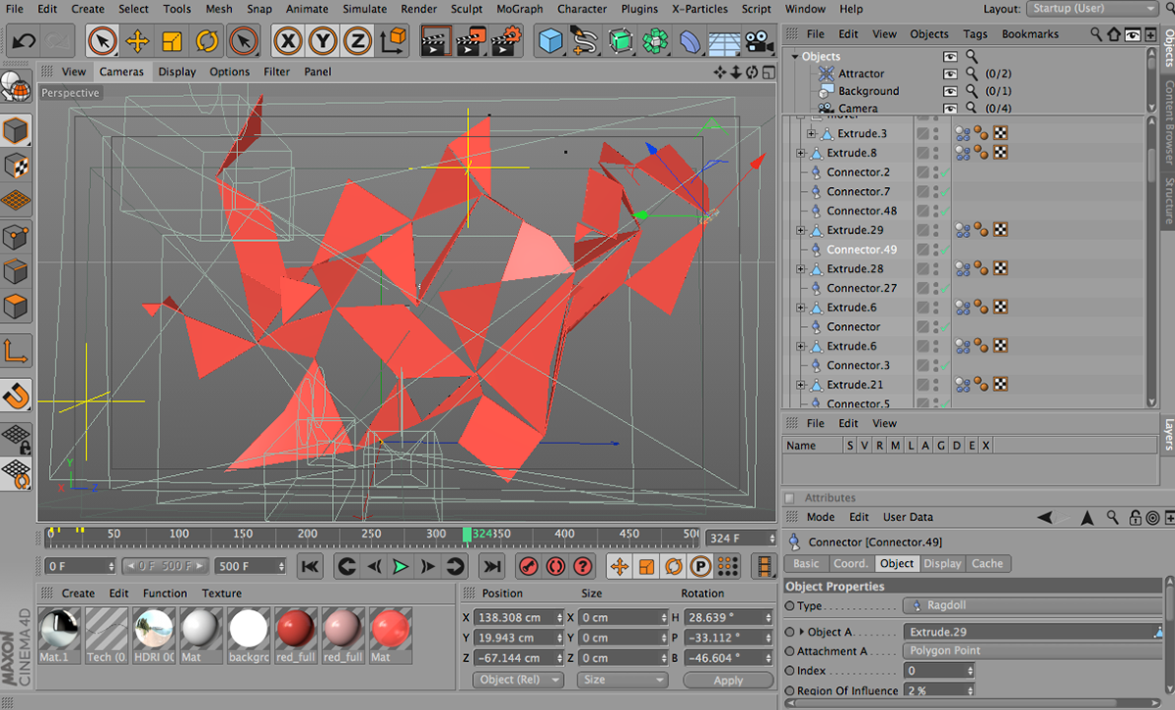
Task: Click the Apply button
Action: (728, 680)
